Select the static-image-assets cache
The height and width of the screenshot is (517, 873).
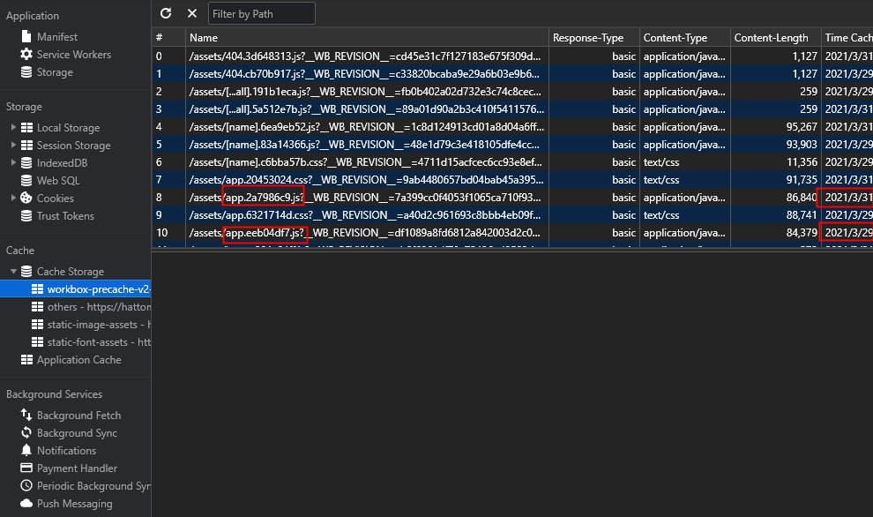(93, 325)
